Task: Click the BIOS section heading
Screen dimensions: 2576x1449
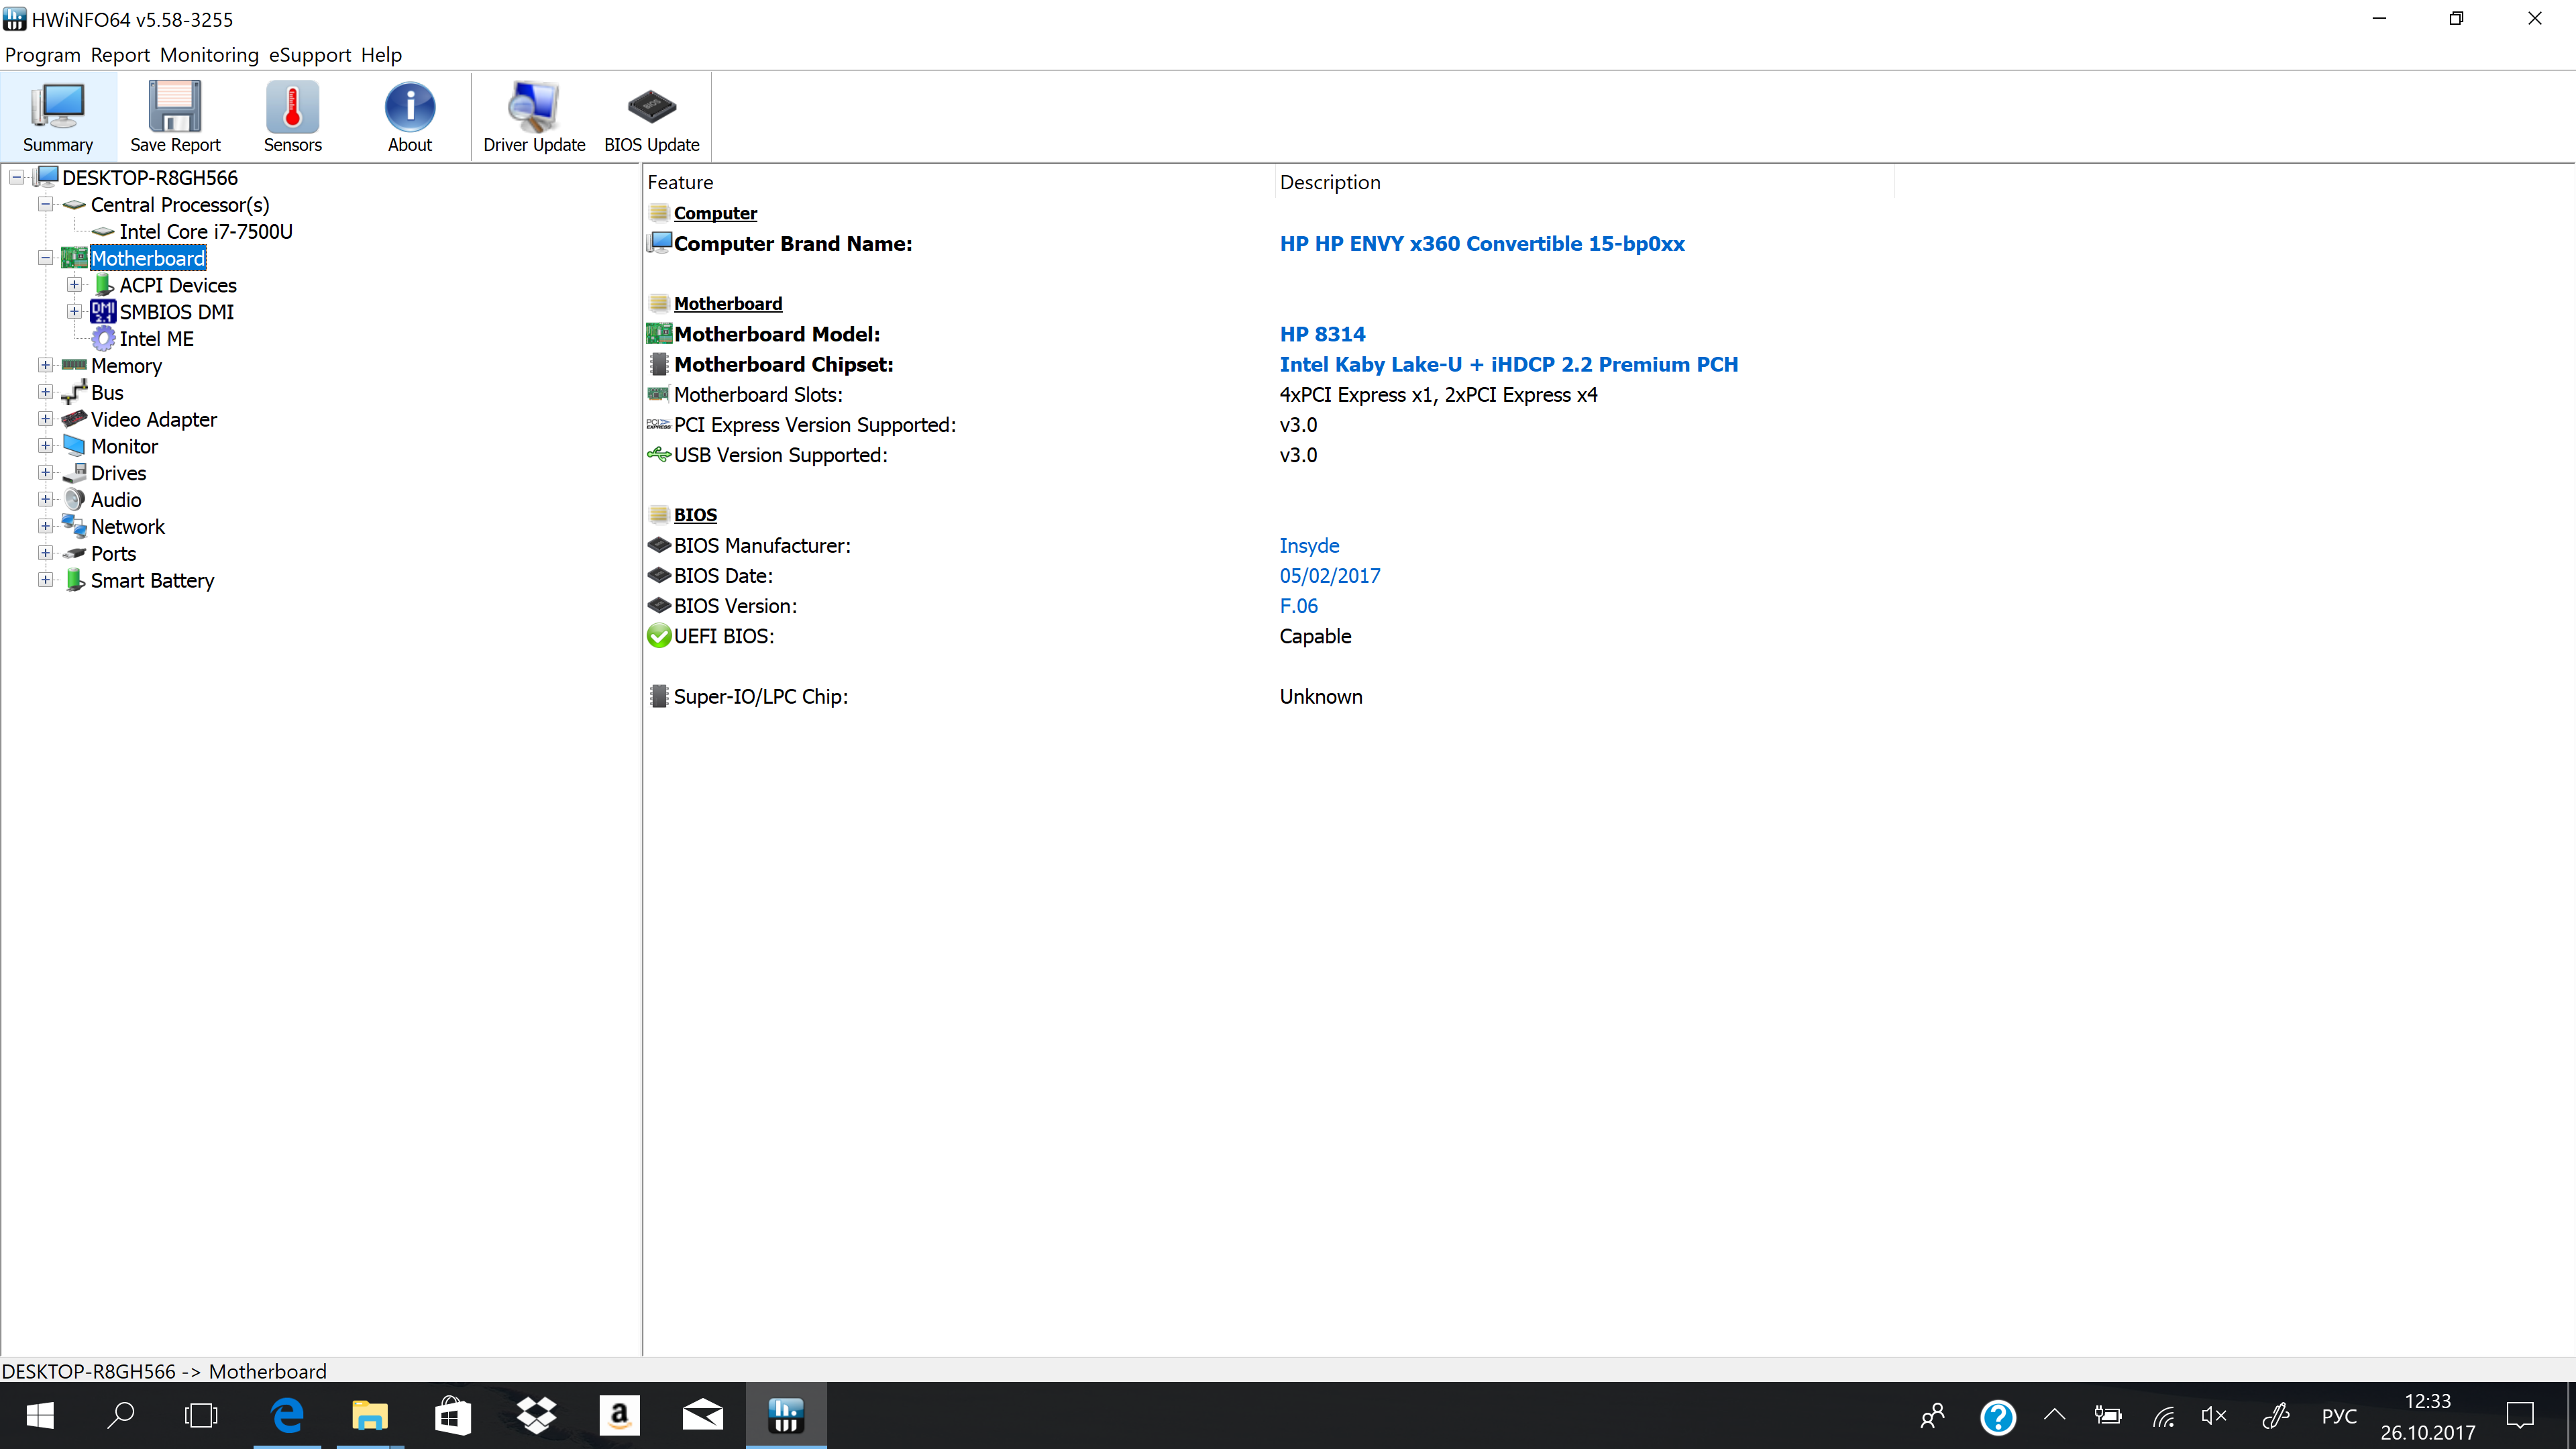Action: click(x=695, y=515)
